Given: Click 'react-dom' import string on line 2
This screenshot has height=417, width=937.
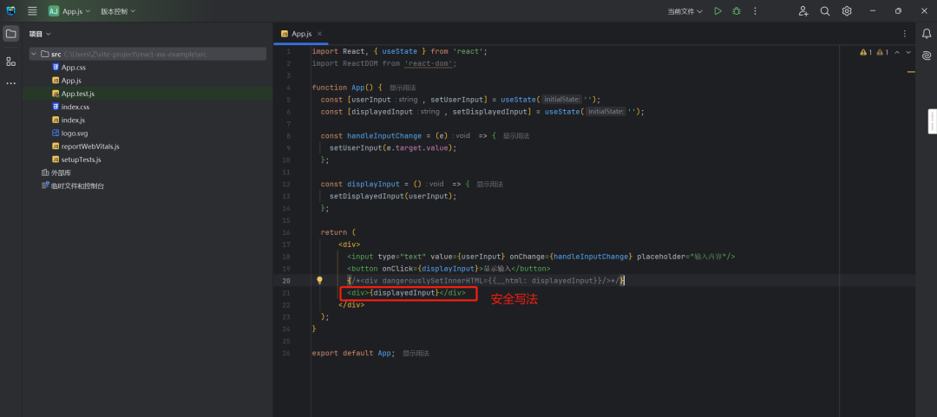Looking at the screenshot, I should tap(430, 63).
